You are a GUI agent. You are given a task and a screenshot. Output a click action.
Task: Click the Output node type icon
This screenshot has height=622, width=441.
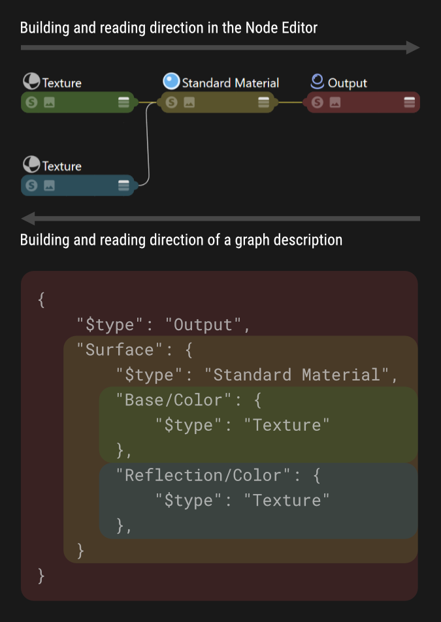[x=318, y=82]
